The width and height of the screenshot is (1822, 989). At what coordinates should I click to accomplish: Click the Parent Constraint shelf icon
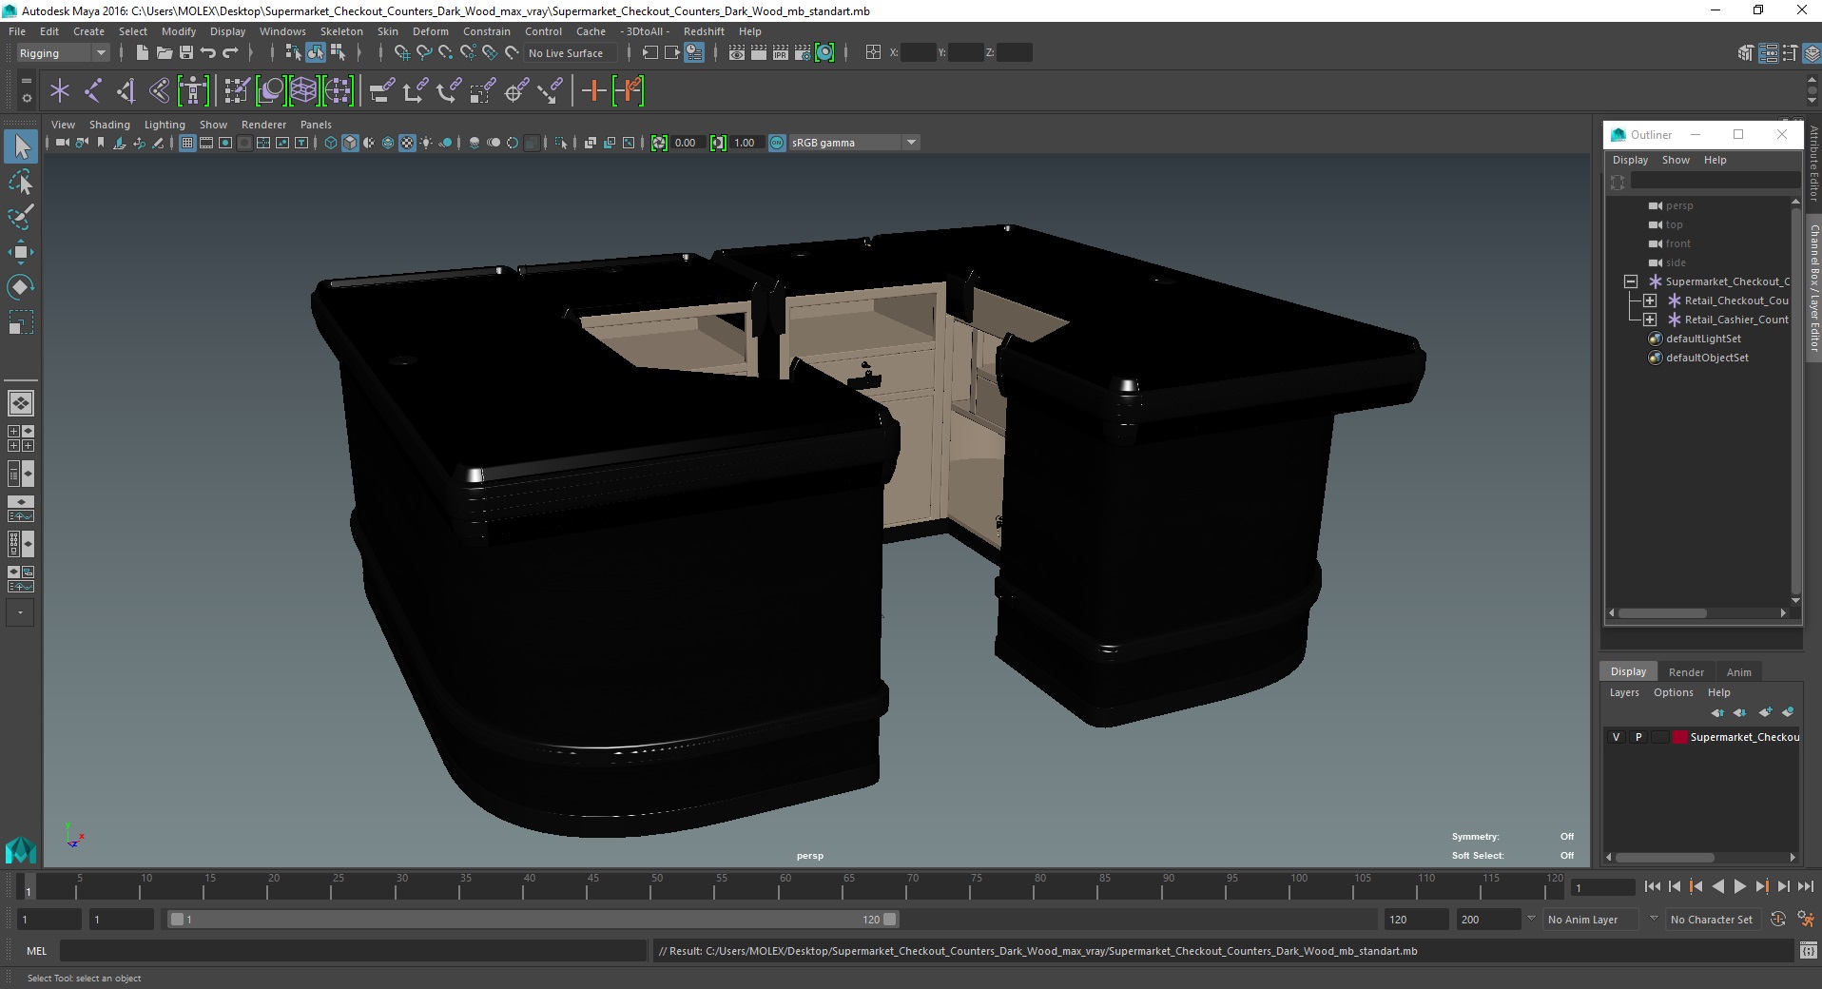point(382,91)
